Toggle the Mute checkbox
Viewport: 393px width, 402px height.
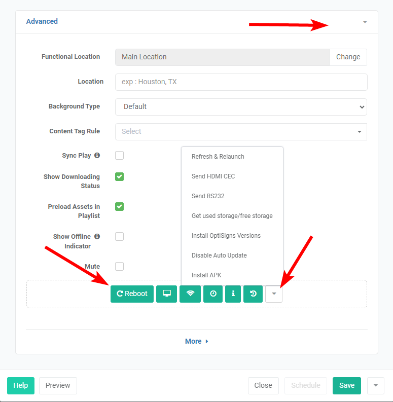coord(119,266)
